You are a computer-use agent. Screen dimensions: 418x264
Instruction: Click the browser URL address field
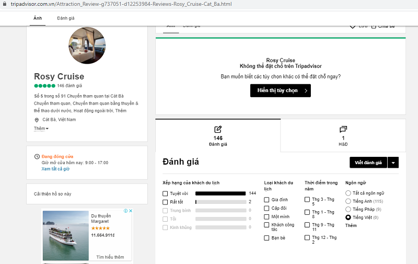(x=121, y=4)
